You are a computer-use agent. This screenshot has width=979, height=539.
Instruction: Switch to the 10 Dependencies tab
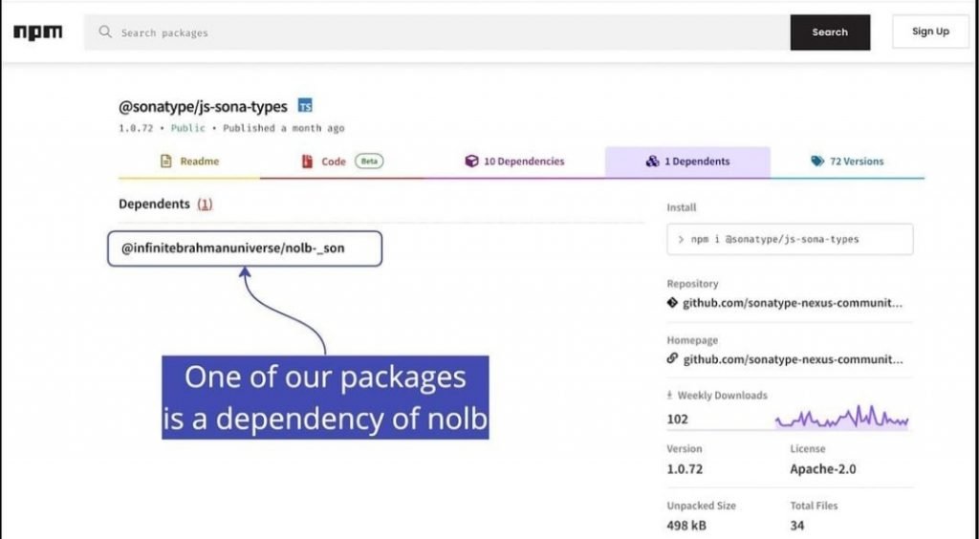tap(514, 162)
